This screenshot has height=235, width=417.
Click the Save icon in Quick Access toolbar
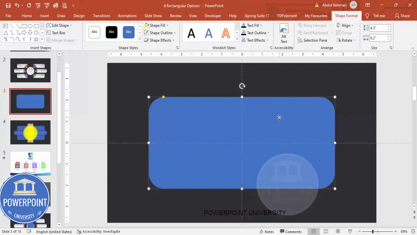[8, 6]
